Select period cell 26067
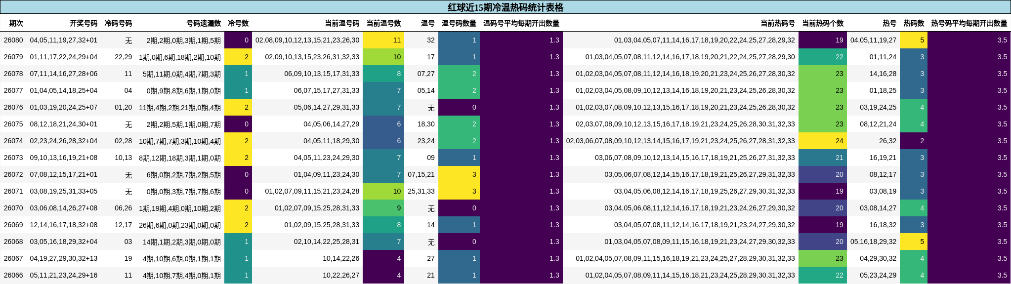The image size is (1011, 284). (x=13, y=258)
